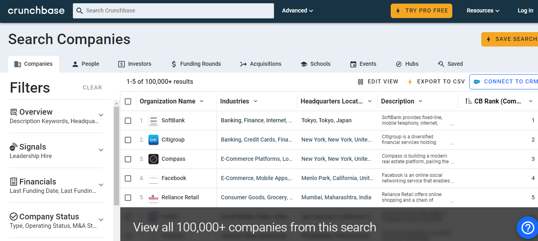Click the Crunchbase logo

click(x=36, y=10)
